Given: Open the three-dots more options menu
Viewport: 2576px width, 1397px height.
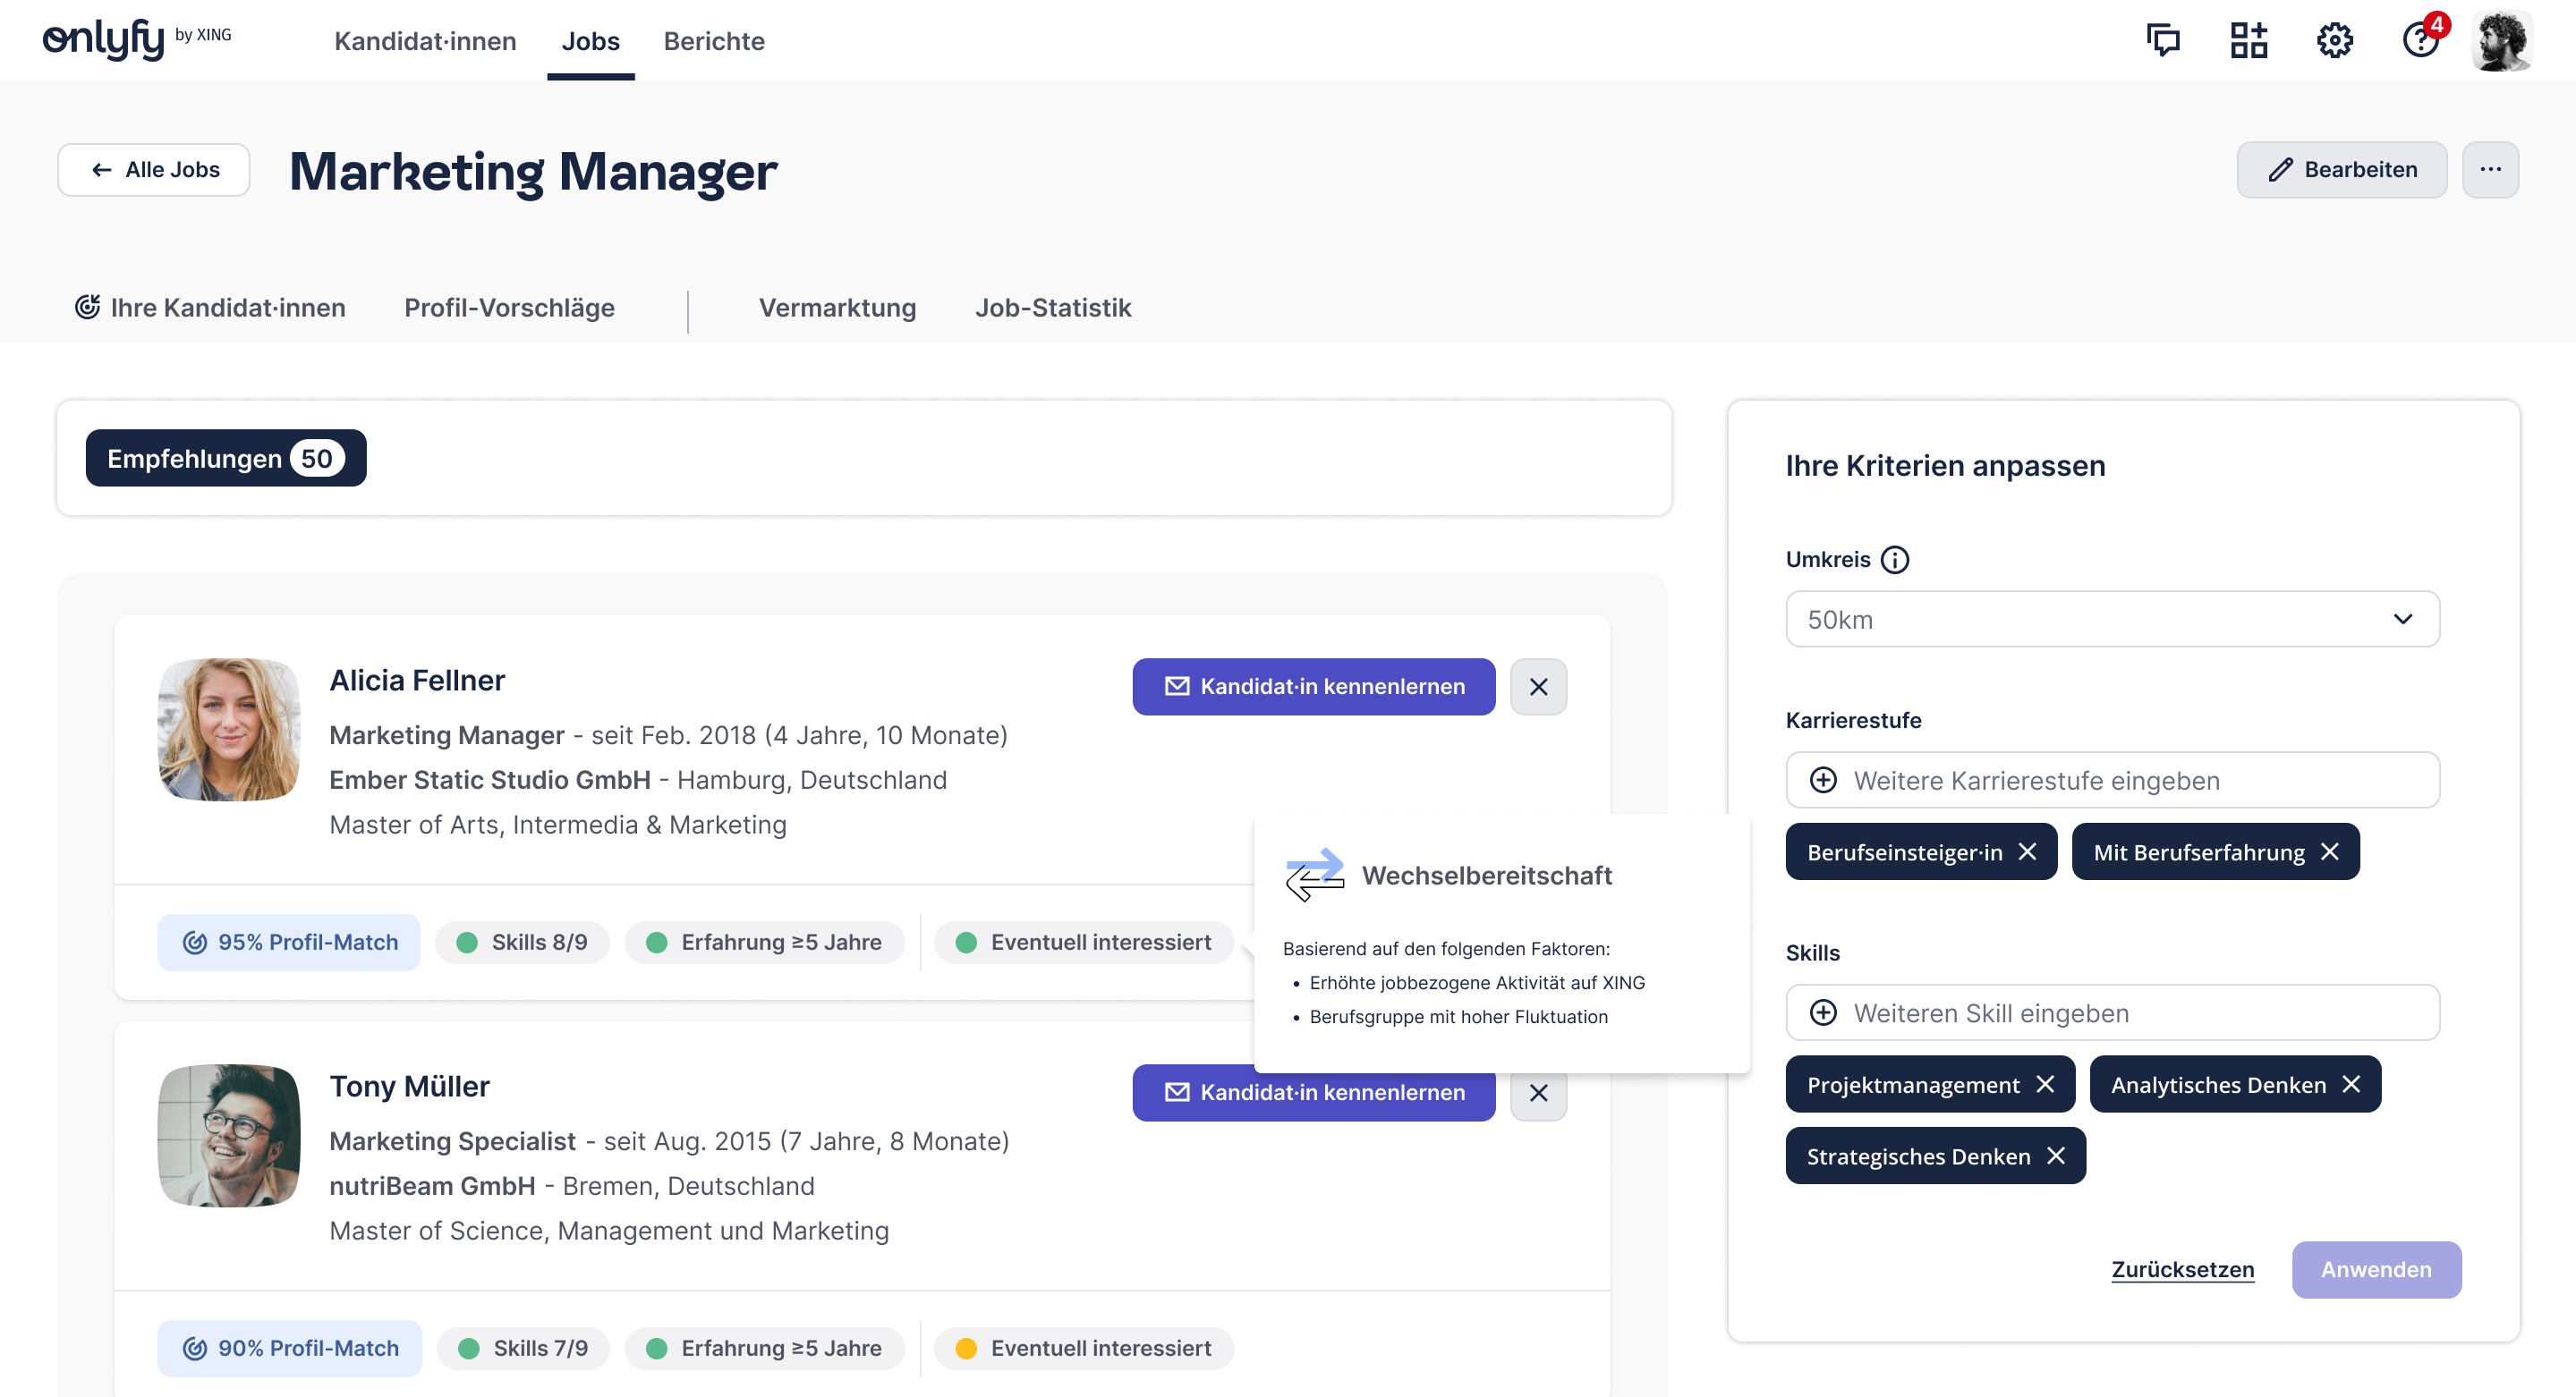Looking at the screenshot, I should click(2490, 170).
